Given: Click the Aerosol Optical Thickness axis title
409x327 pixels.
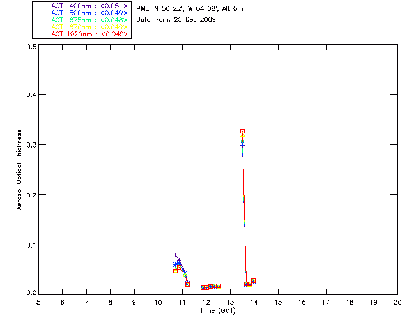Looking at the screenshot, I should pos(19,170).
